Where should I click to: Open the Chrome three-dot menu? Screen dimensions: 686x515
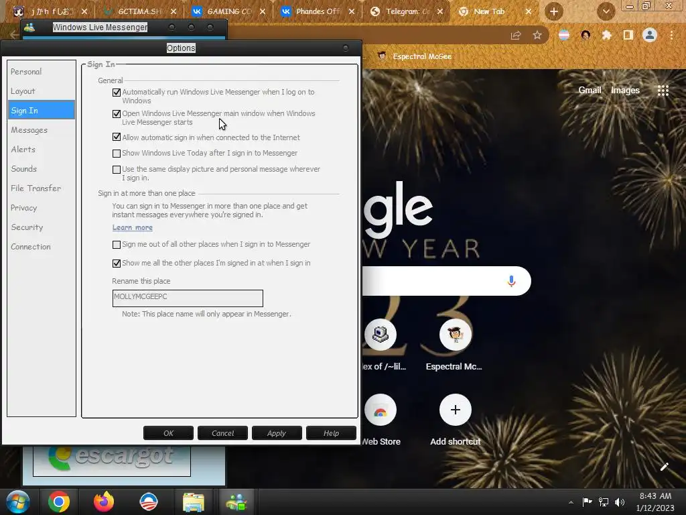671,35
